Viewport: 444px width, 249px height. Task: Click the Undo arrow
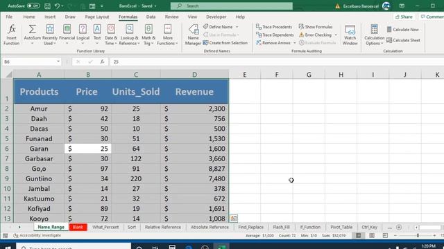pos(57,6)
